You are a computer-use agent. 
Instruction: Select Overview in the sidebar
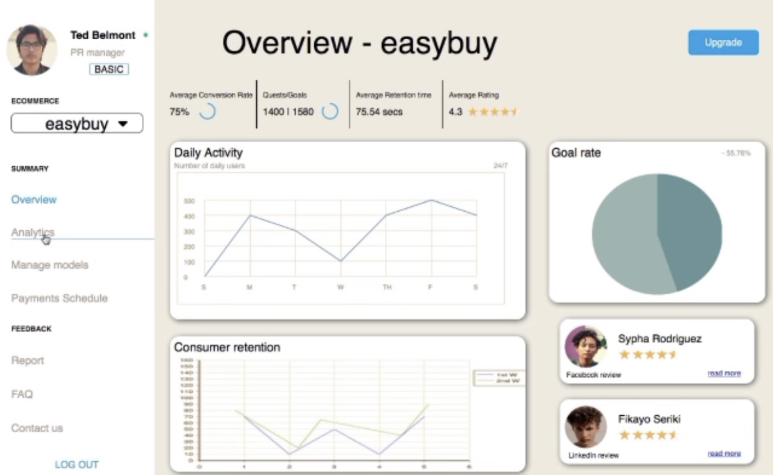(x=34, y=200)
